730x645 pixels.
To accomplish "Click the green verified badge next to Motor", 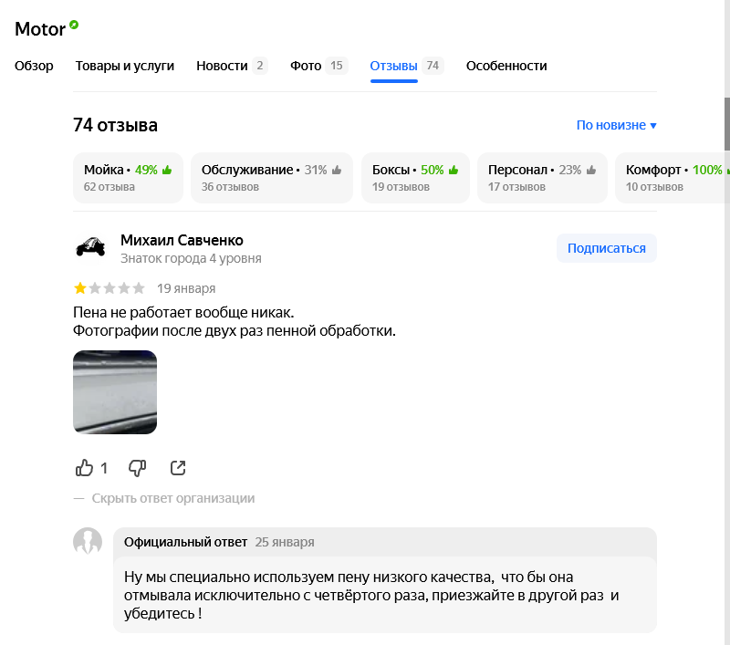I will click(74, 26).
